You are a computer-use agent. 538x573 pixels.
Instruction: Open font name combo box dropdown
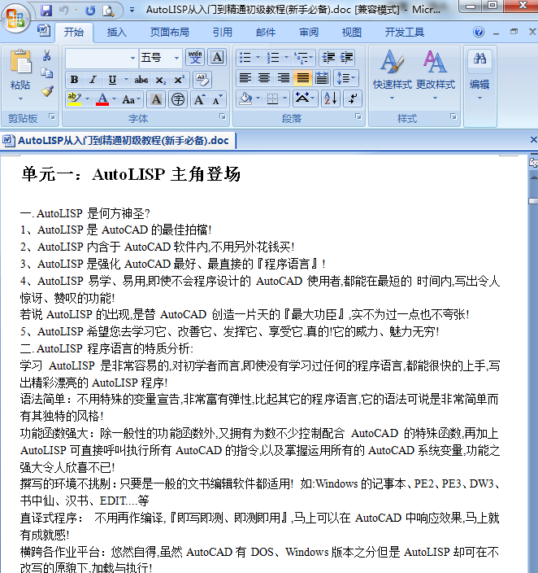(x=132, y=58)
